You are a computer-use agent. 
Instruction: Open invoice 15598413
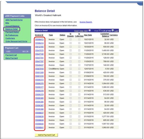[x=39, y=39]
